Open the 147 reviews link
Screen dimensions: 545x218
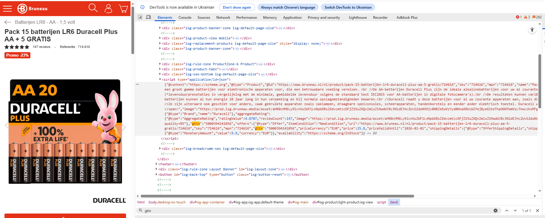click(x=42, y=47)
